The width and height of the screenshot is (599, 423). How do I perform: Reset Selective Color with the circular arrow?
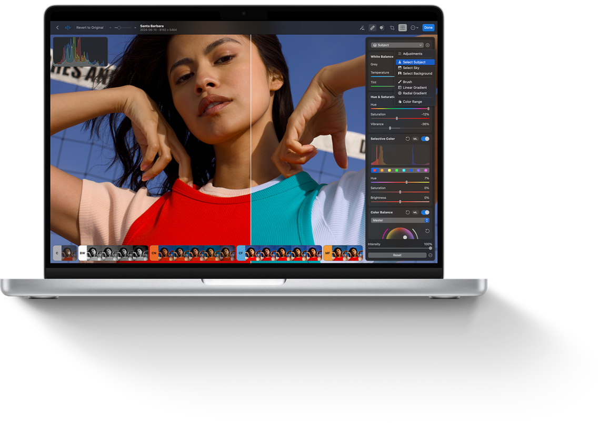407,139
